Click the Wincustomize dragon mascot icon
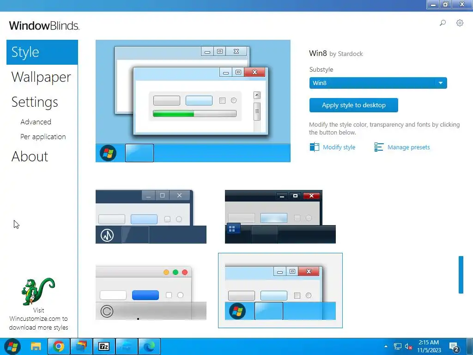 point(38,291)
